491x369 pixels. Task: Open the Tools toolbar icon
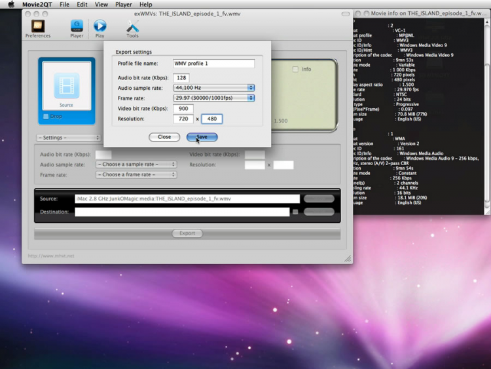coord(132,26)
